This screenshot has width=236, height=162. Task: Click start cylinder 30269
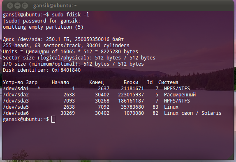pos(68,113)
